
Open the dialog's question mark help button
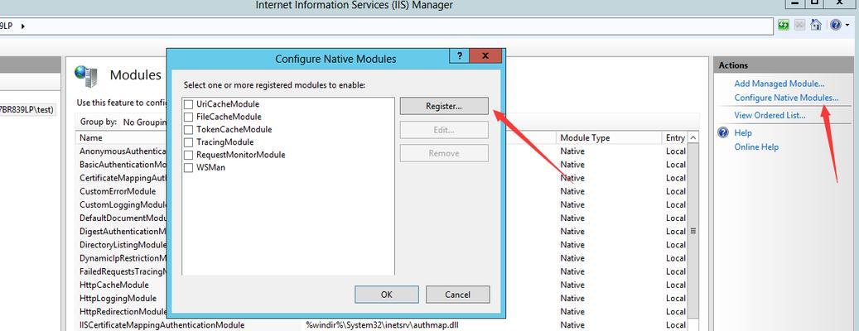click(x=459, y=55)
